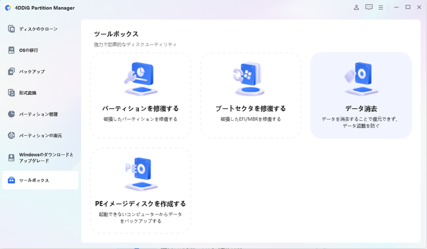Switch to バックアップ section

pyautogui.click(x=32, y=72)
